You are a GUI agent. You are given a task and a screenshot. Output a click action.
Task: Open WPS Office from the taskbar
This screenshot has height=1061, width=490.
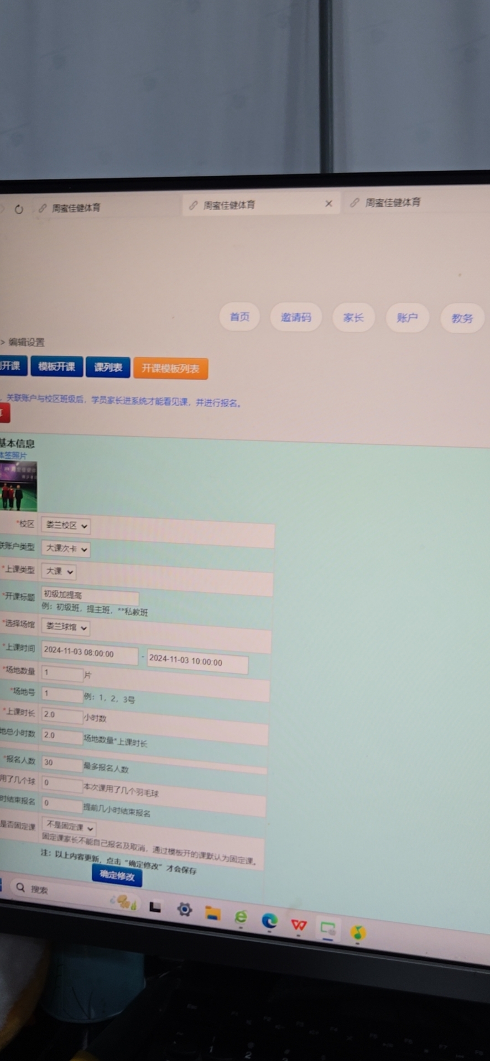tap(299, 925)
